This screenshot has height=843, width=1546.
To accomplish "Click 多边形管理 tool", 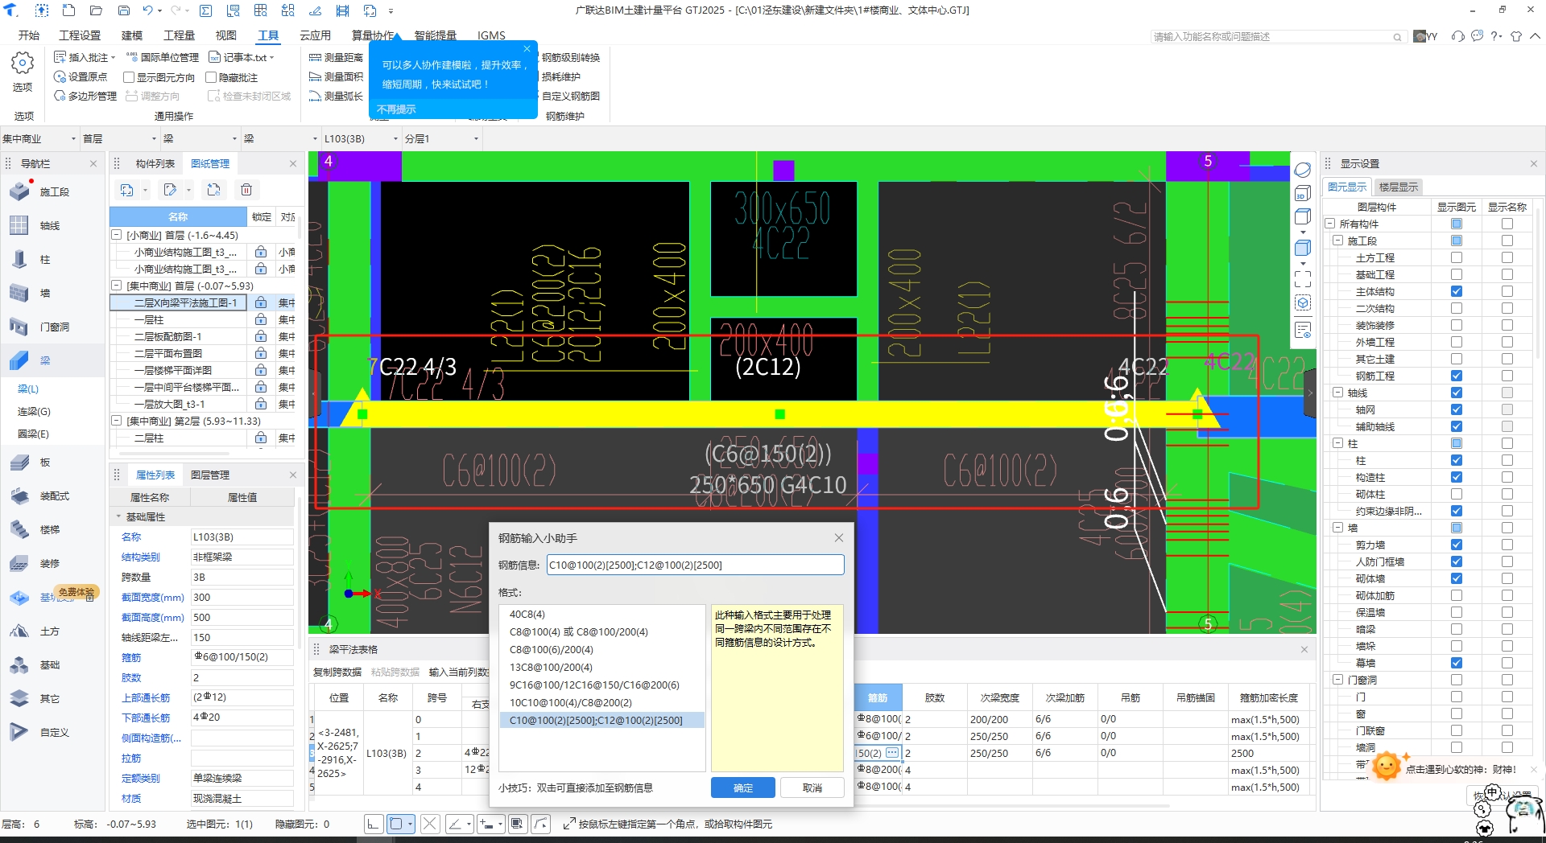I will [85, 97].
